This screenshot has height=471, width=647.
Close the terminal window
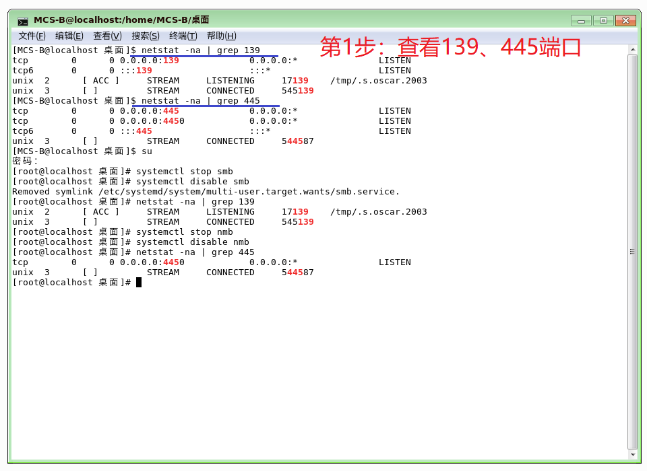click(x=625, y=20)
